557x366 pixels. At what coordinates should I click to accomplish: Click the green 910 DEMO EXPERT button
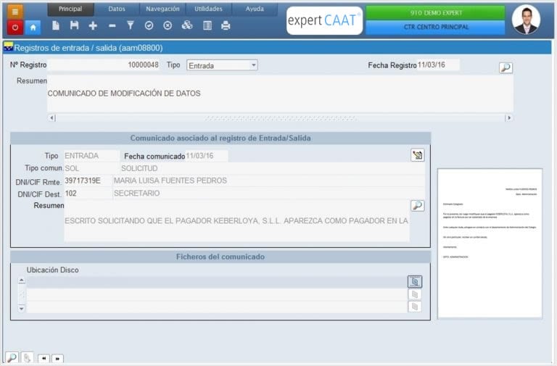pos(435,13)
